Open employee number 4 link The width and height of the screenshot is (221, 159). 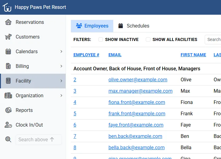click(75, 102)
